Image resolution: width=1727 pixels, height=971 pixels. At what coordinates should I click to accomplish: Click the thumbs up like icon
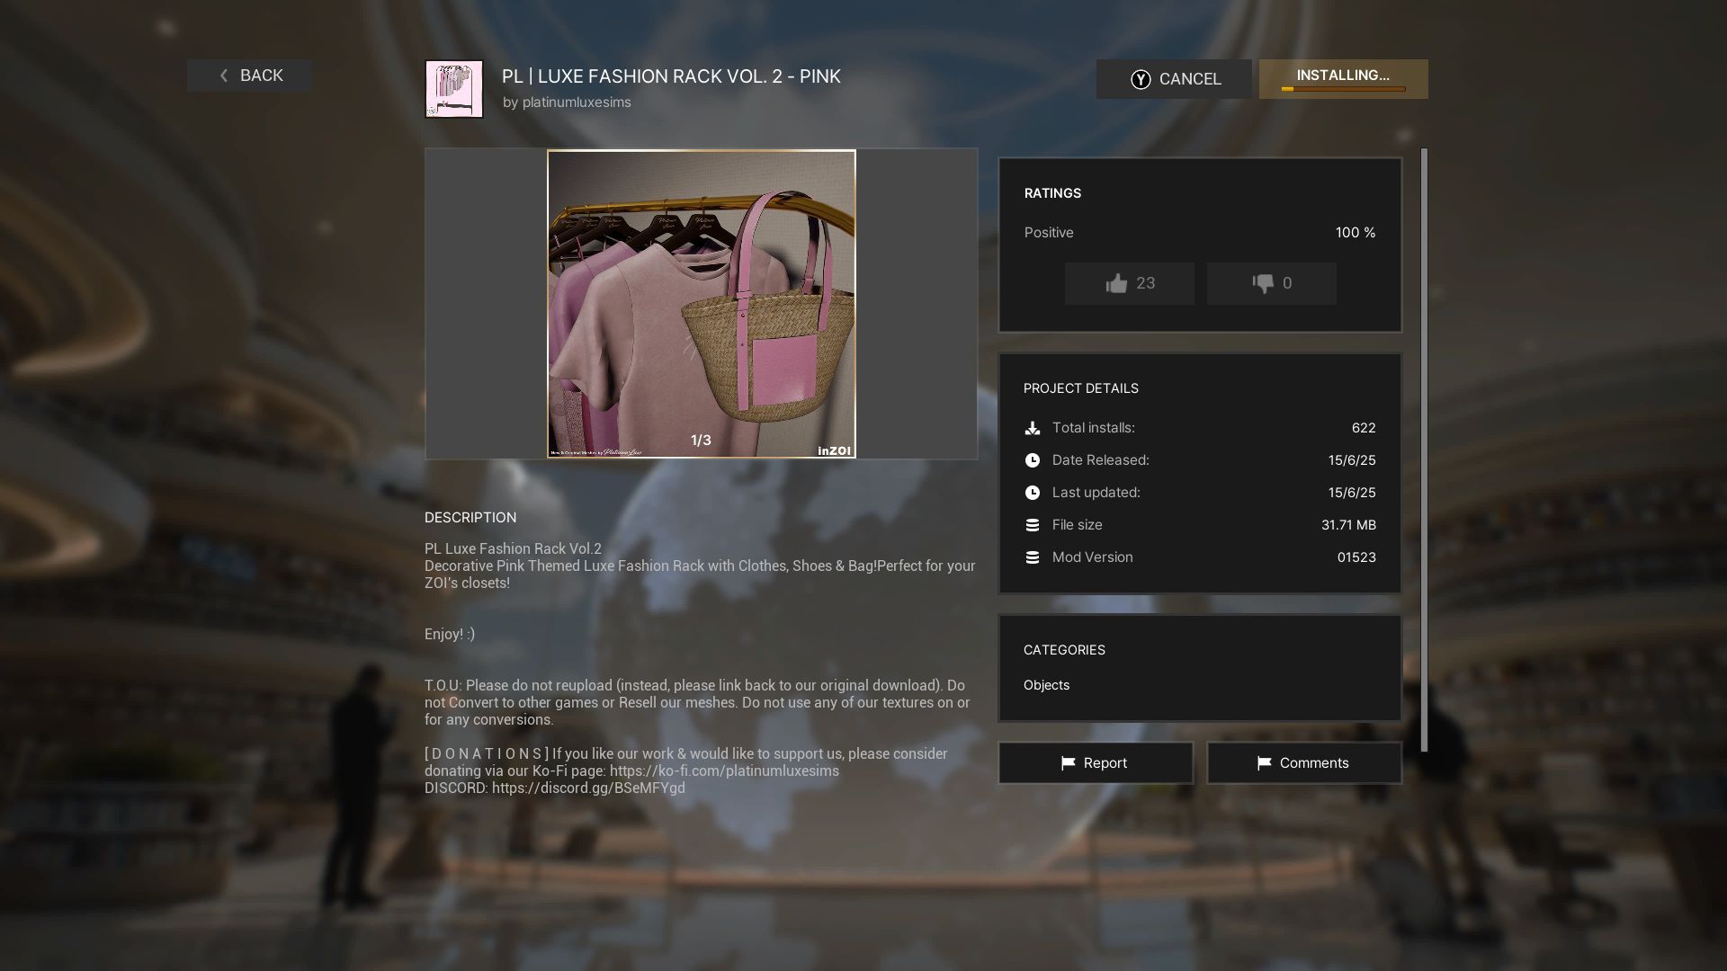pos(1116,284)
